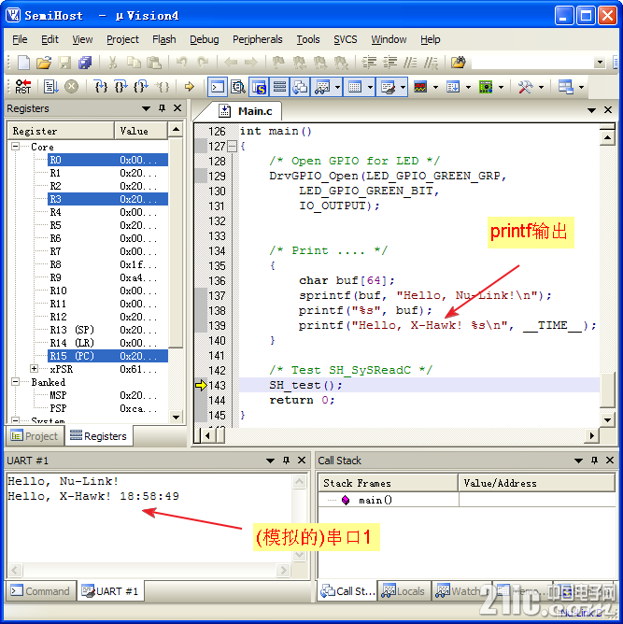This screenshot has height=624, width=623.
Task: Pin or unpin the Registers panel
Action: click(162, 108)
